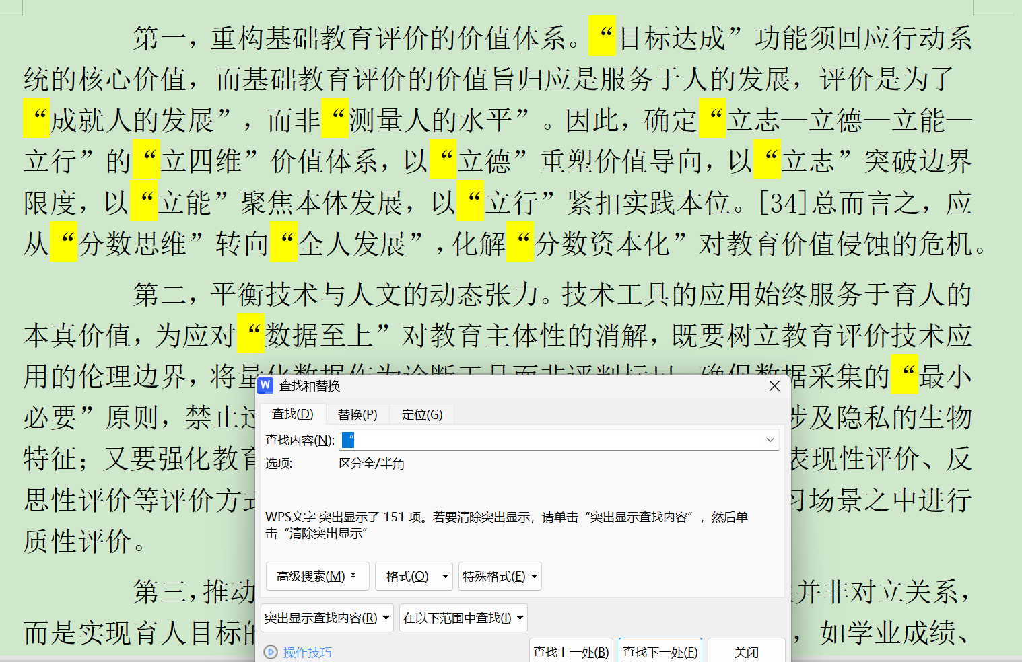Viewport: 1022px width, 662px height.
Task: Open the 格式(O) dropdown
Action: tap(413, 577)
